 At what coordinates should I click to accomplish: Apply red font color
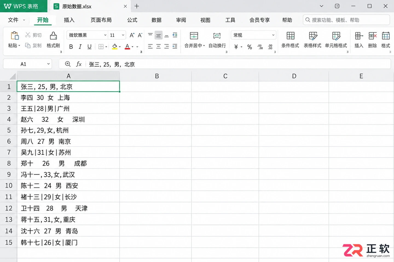pos(127,47)
